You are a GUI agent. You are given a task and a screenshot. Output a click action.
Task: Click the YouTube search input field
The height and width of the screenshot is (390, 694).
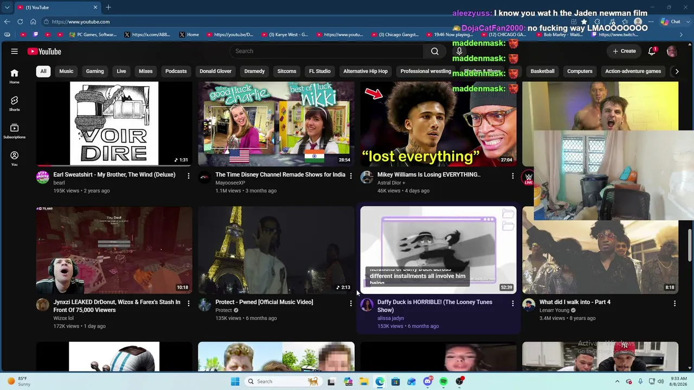coord(326,51)
